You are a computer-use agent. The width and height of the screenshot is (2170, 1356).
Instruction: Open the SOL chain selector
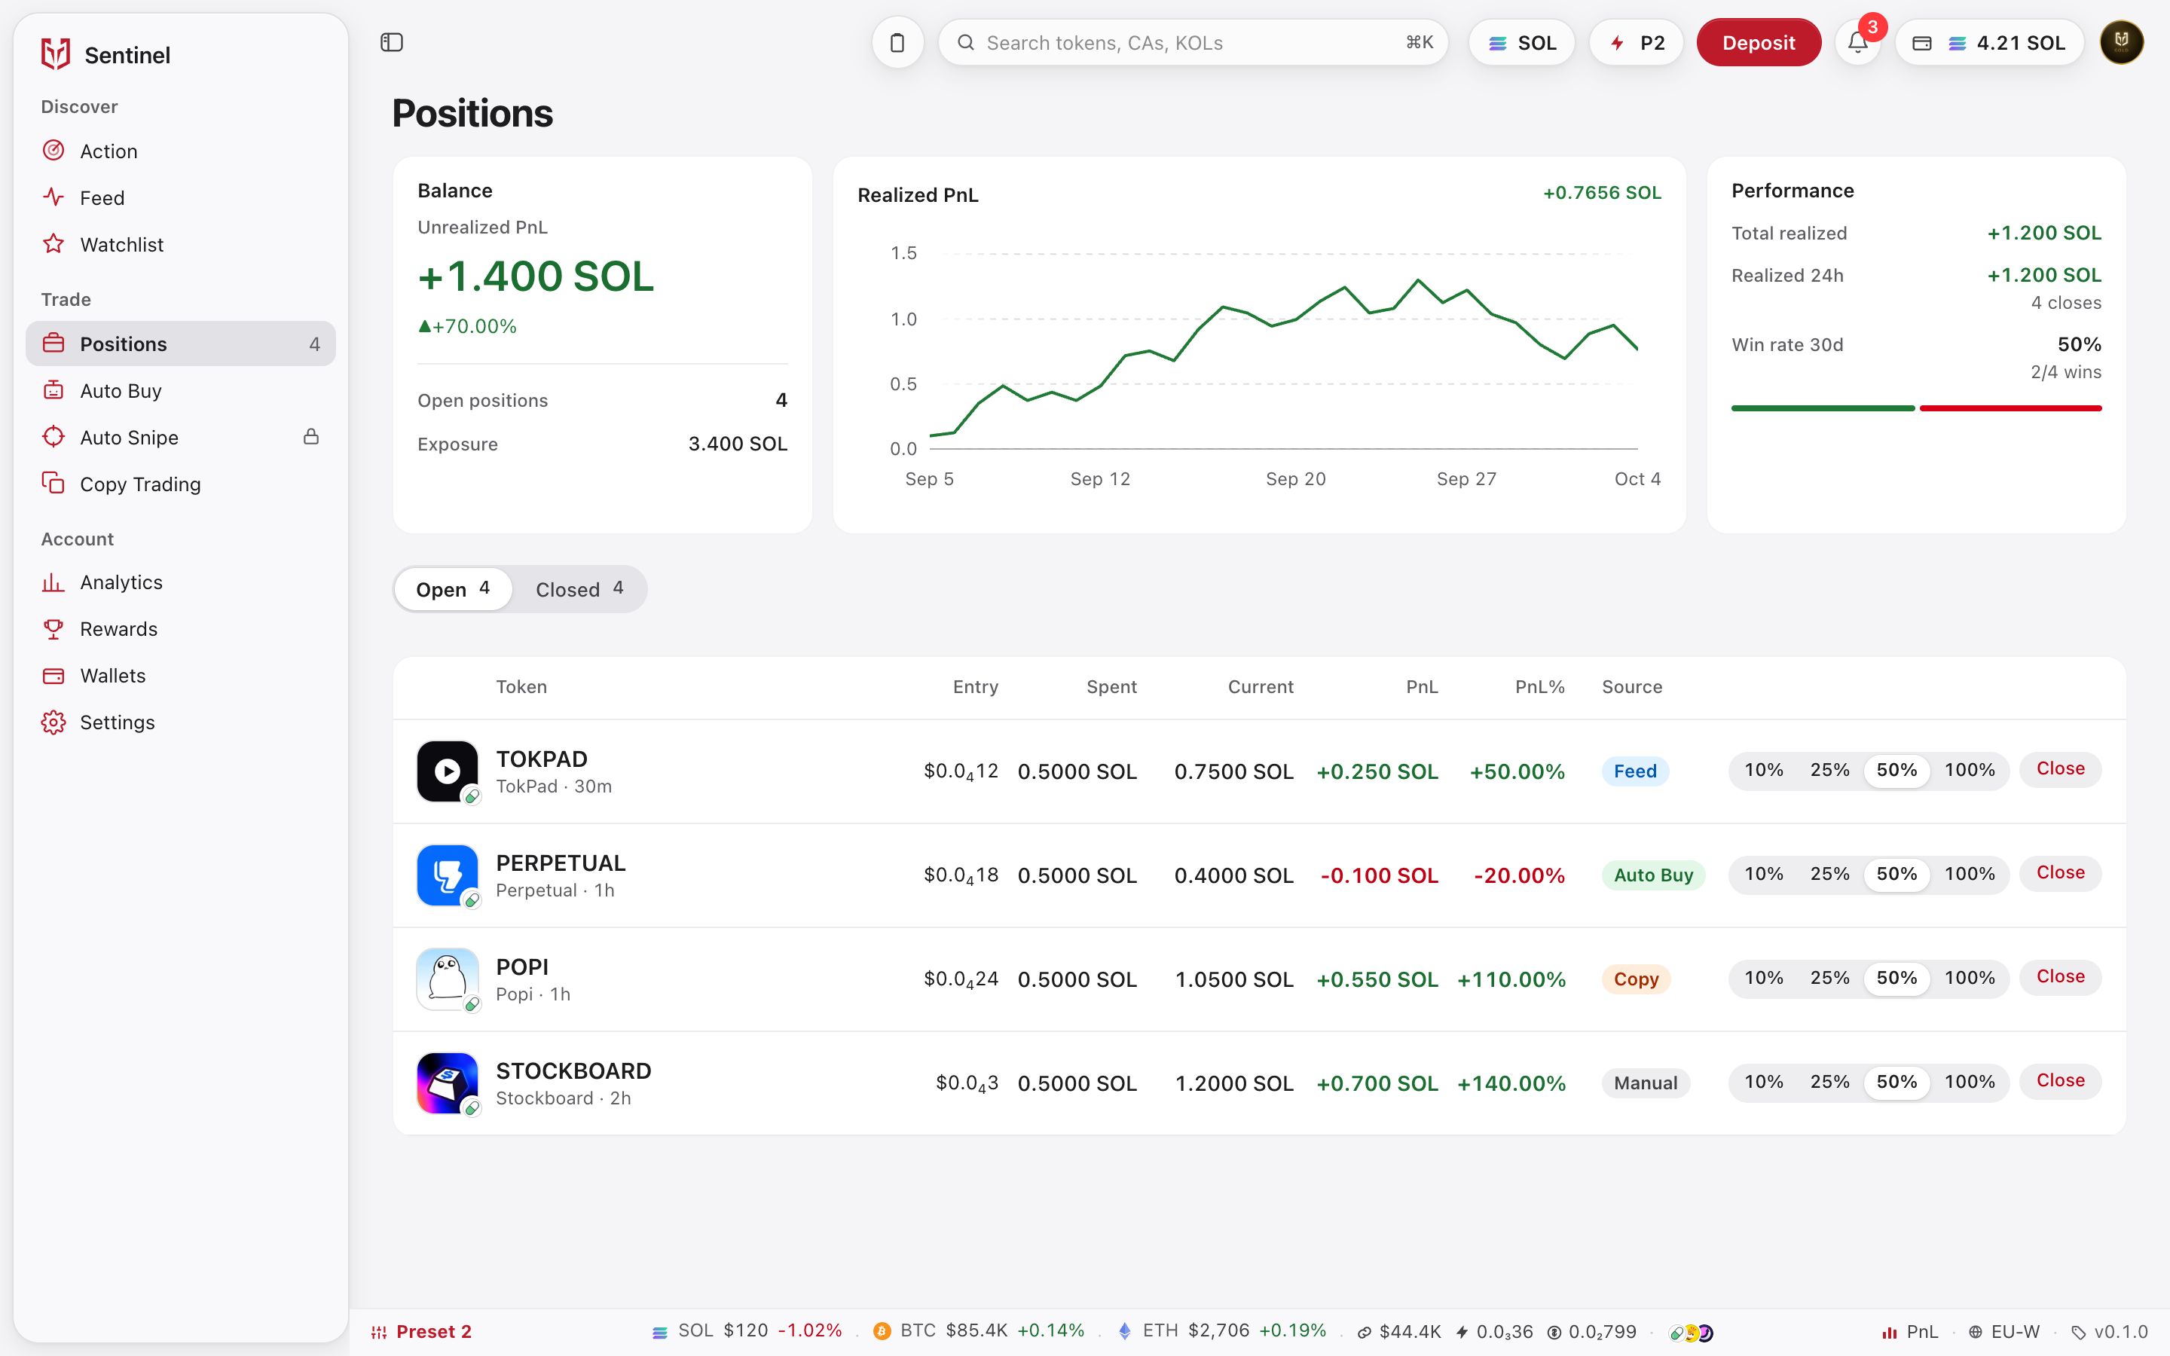pos(1522,42)
